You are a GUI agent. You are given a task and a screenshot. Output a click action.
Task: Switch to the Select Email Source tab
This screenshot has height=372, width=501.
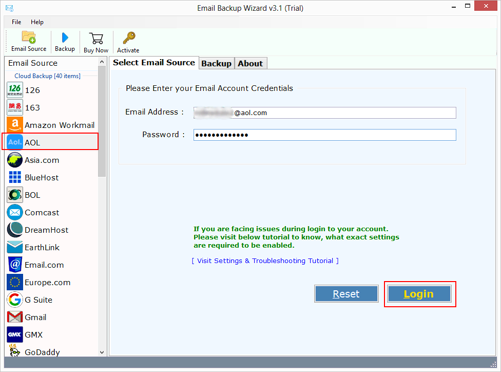click(x=153, y=62)
